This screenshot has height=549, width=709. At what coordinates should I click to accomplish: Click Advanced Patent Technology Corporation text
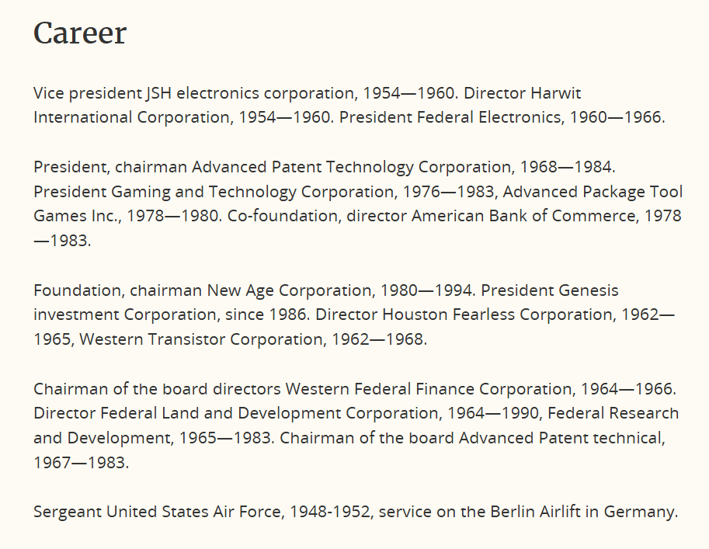[x=351, y=167]
